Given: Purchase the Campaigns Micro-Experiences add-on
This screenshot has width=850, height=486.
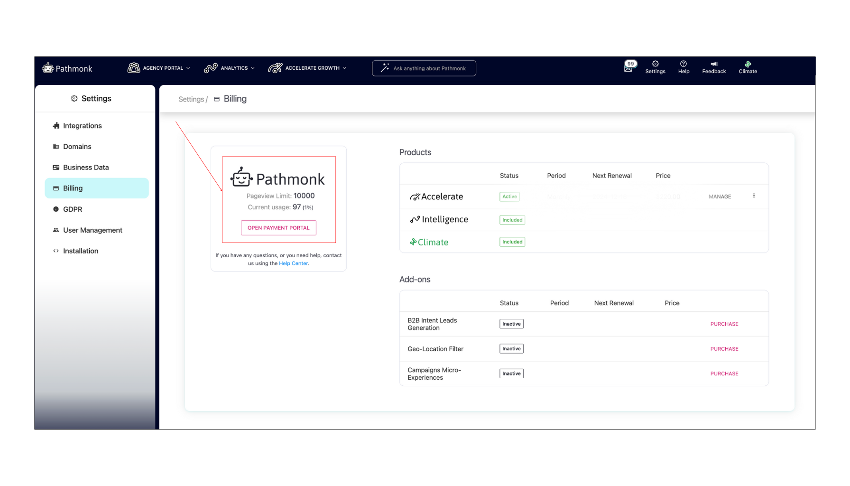Looking at the screenshot, I should pos(724,374).
